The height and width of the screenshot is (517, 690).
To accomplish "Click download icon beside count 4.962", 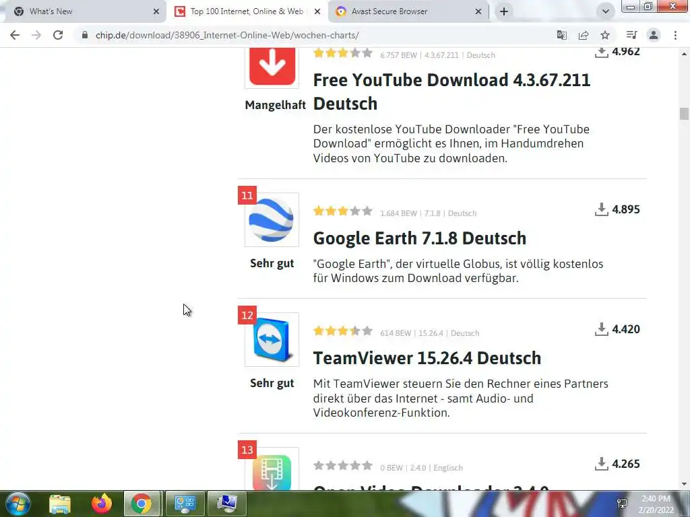I will 601,53.
